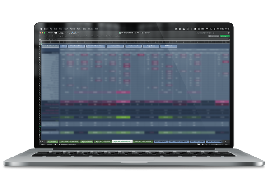Open the Developer ribbon tab
The height and width of the screenshot is (189, 270).
coord(109,36)
